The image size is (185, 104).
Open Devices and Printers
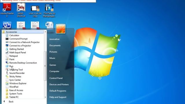click(x=59, y=84)
